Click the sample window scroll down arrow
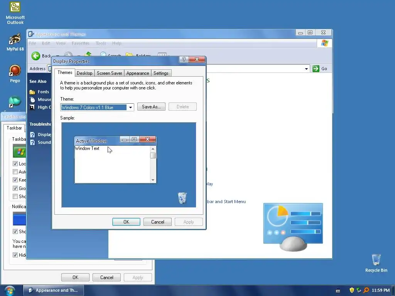The height and width of the screenshot is (296, 395). point(153,180)
